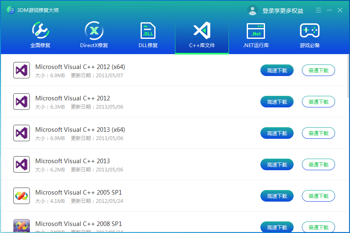Screen dimensions: 350x233
Task: Select the Microsoft Visual C++ 2013 (x64) title
Action: (x=80, y=130)
